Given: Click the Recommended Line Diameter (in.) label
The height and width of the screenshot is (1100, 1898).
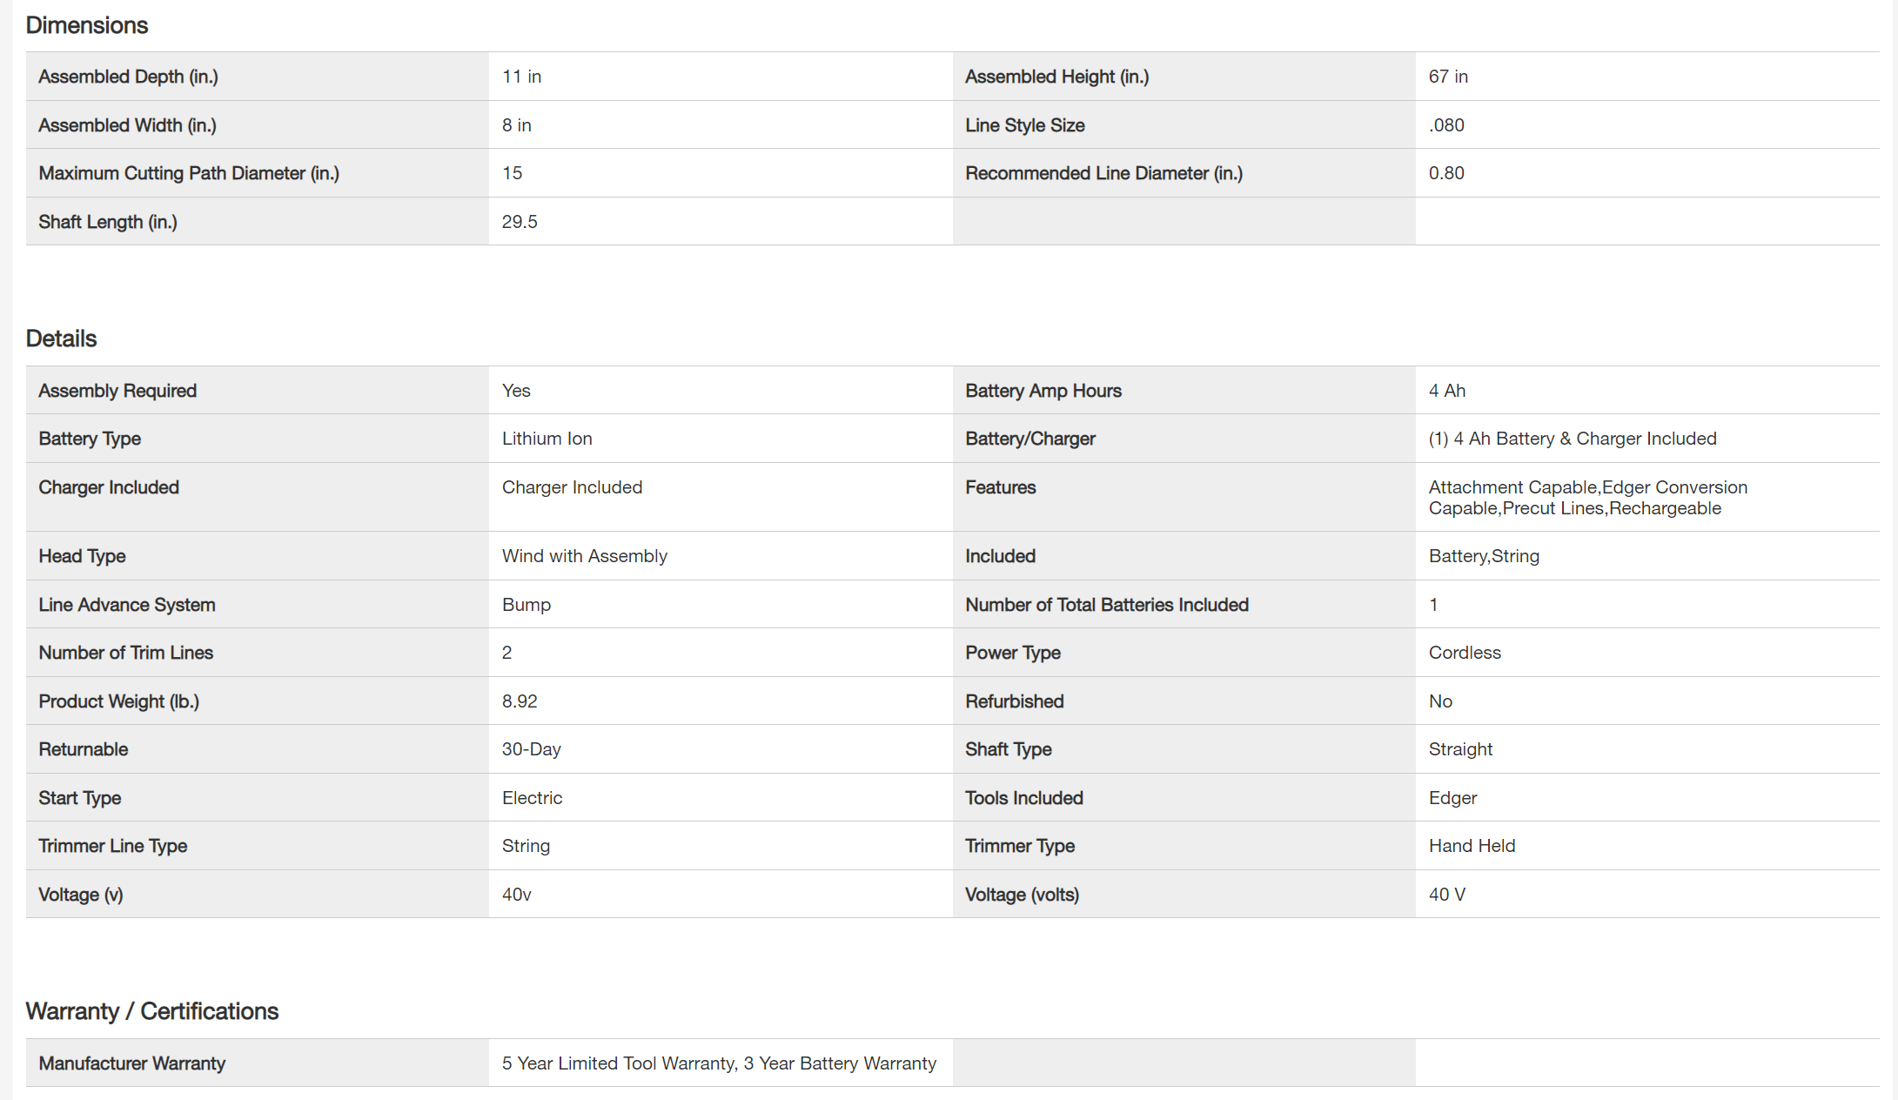Looking at the screenshot, I should point(1103,173).
